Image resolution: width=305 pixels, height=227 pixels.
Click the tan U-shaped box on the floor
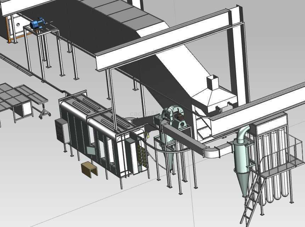coord(89,169)
